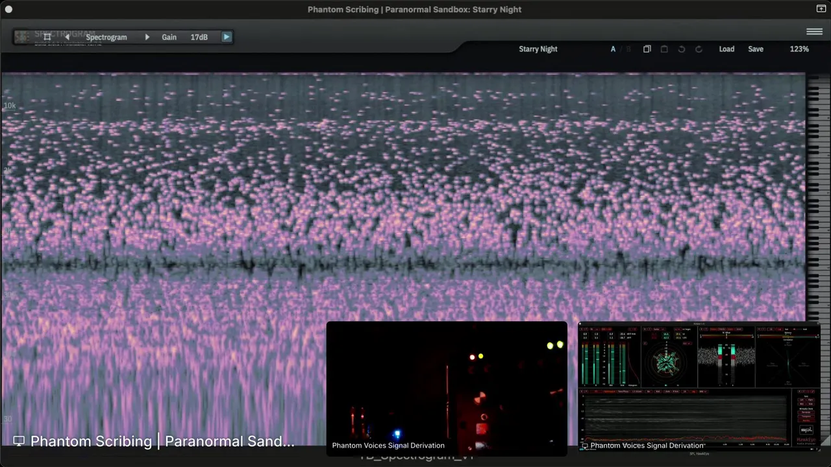
Task: Click the SPL logo in HawkEye window
Action: [806, 430]
